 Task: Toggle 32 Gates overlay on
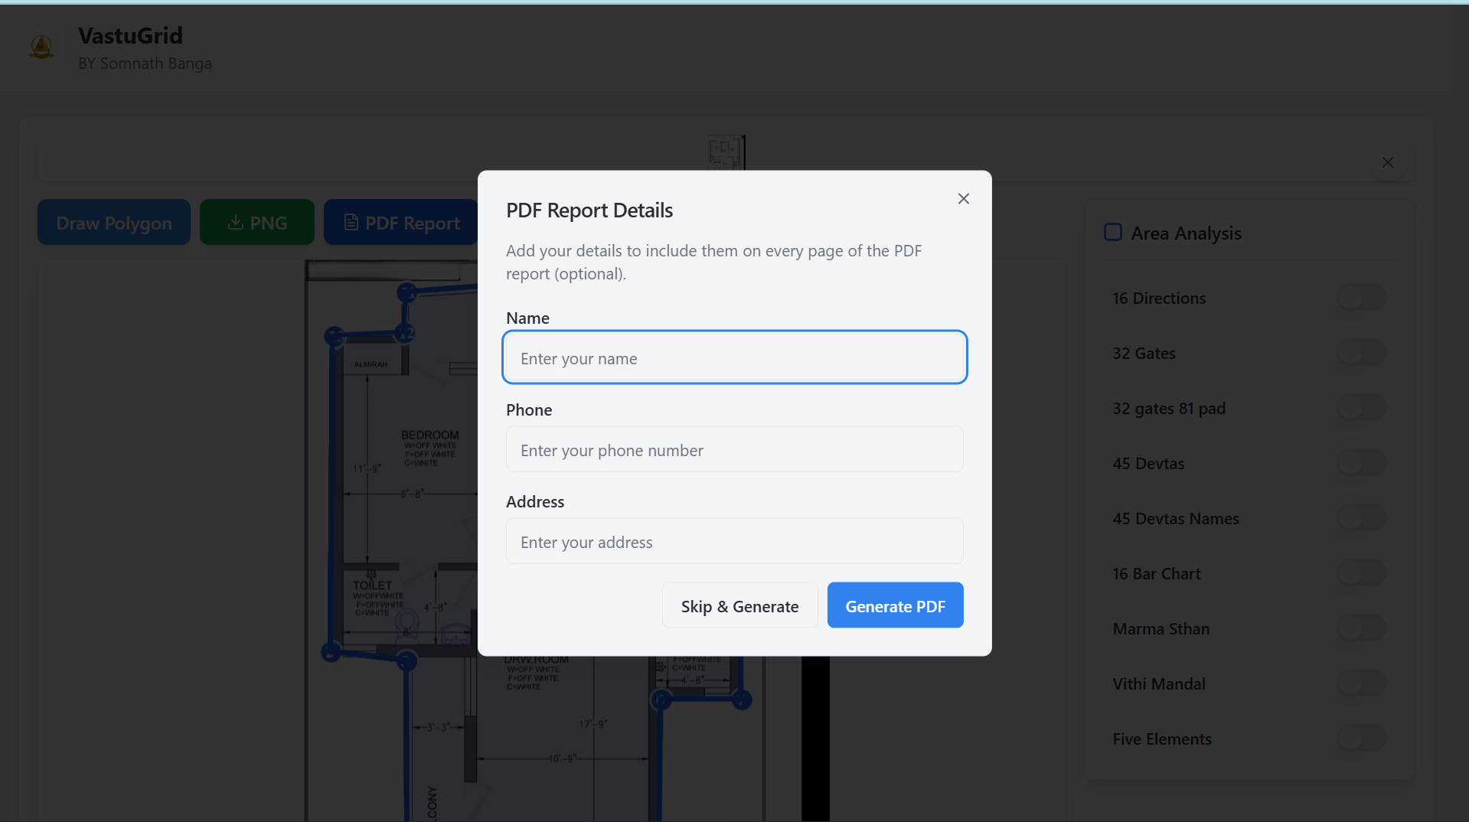coord(1362,353)
